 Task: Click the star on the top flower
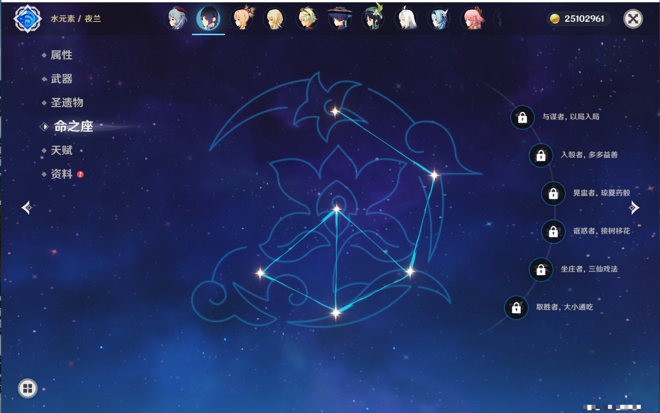[335, 111]
